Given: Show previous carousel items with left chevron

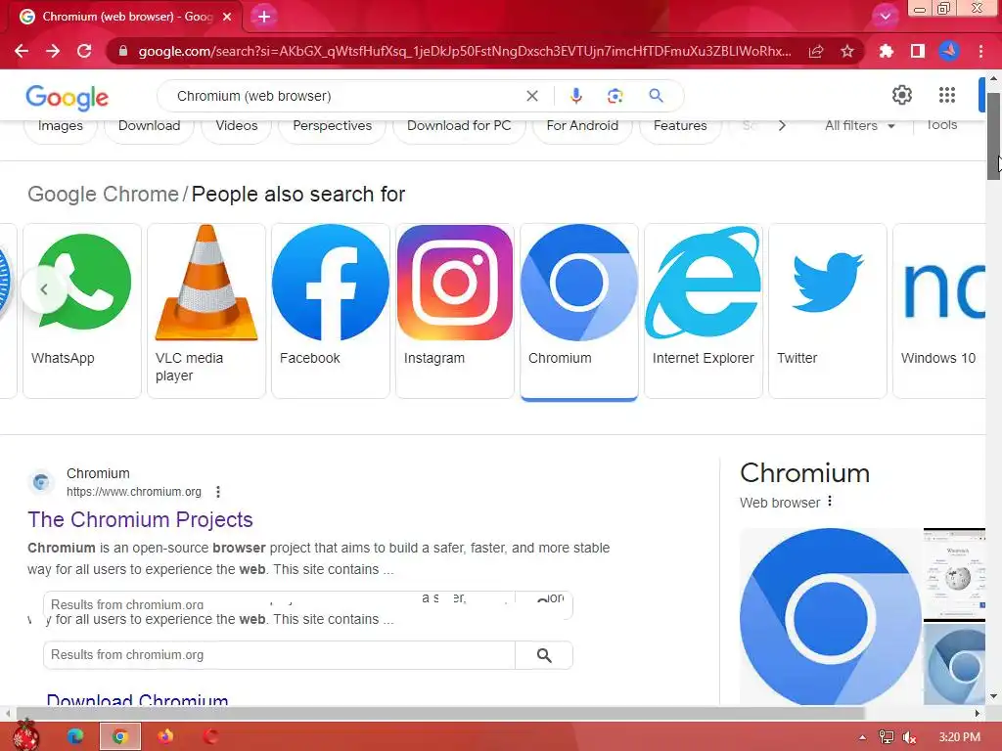Looking at the screenshot, I should point(43,289).
